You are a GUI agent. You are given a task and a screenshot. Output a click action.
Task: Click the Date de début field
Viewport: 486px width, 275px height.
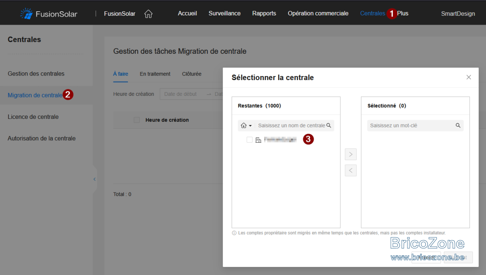pyautogui.click(x=181, y=94)
